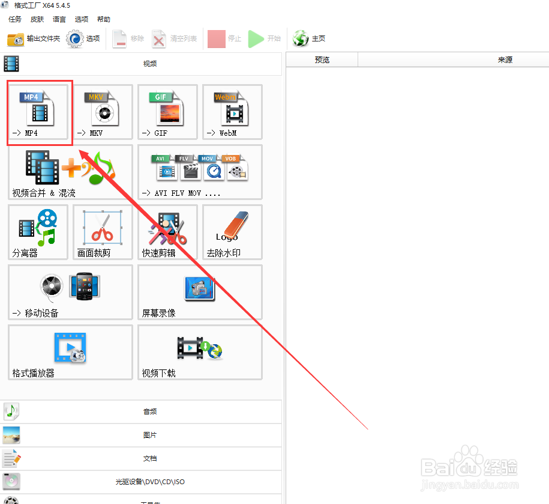
Task: Open the WebM converter
Action: tap(232, 113)
